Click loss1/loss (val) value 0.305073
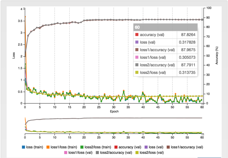The height and width of the screenshot is (158, 228). coord(187,58)
